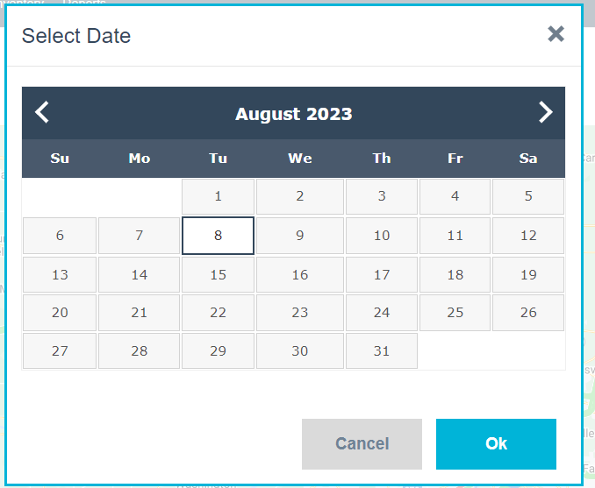595x488 pixels.
Task: Pick August 17 under Thursday
Action: coord(381,274)
